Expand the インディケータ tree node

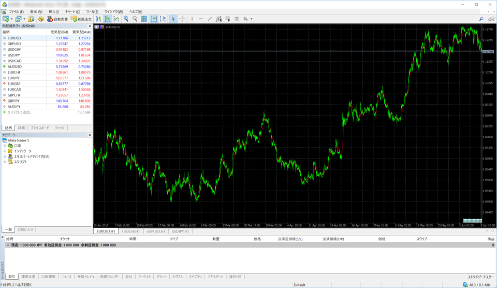[5, 151]
